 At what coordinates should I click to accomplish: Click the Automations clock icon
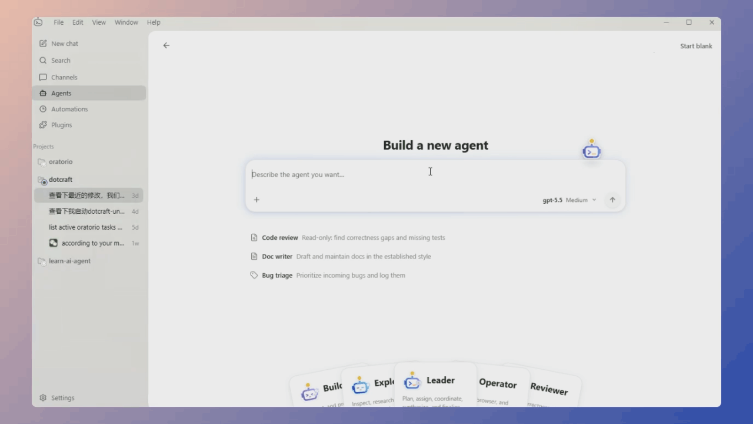42,109
